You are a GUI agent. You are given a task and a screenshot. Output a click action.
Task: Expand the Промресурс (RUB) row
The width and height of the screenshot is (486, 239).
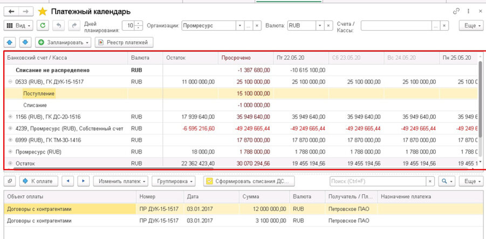tap(10, 152)
